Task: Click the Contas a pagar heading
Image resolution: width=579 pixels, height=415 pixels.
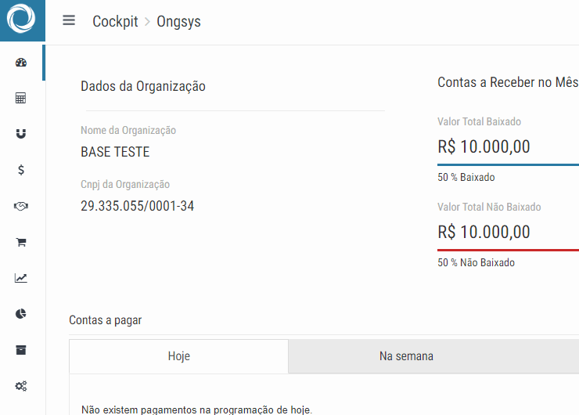Action: point(106,320)
